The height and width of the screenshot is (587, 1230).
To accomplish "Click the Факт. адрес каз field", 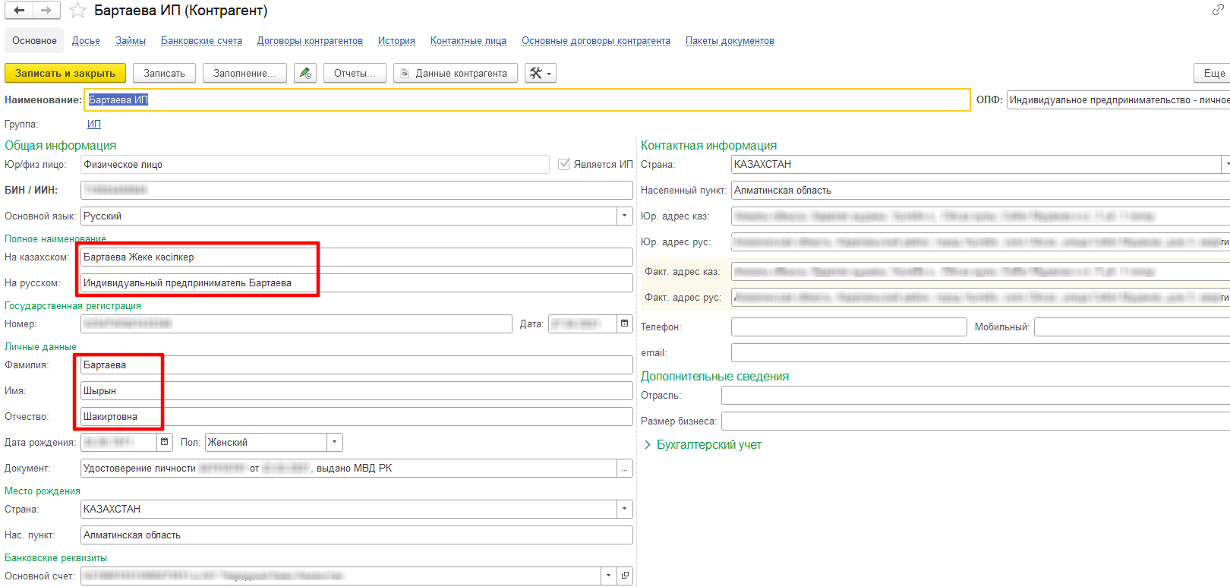I will (980, 272).
